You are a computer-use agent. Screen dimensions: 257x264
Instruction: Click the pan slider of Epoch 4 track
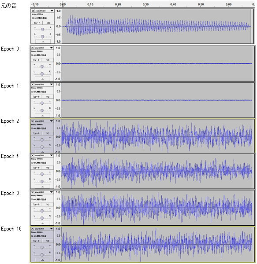point(42,181)
